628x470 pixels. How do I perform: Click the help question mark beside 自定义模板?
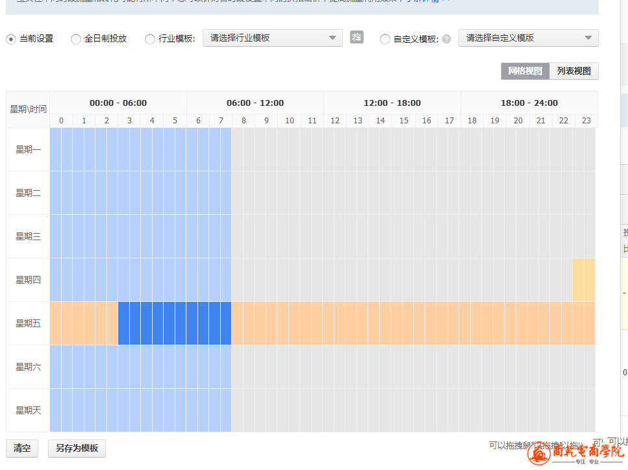pyautogui.click(x=447, y=39)
